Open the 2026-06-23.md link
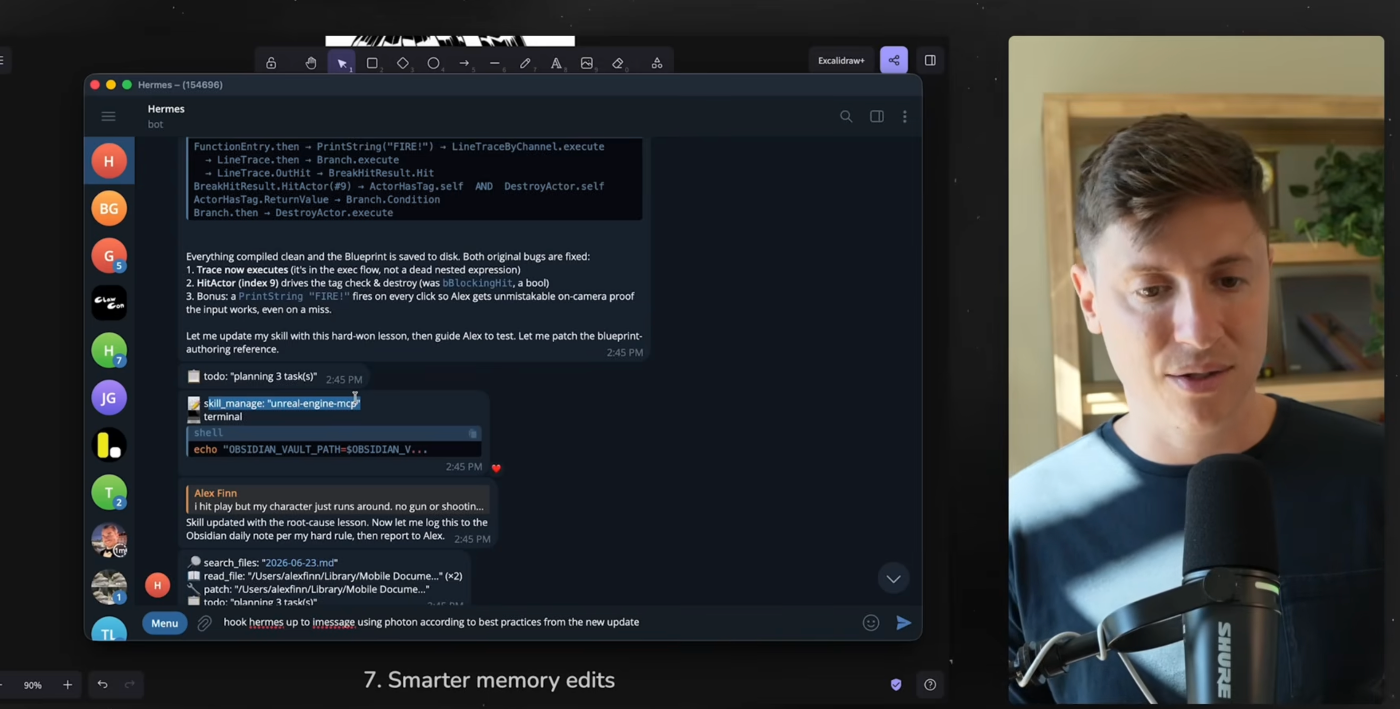 (x=299, y=563)
